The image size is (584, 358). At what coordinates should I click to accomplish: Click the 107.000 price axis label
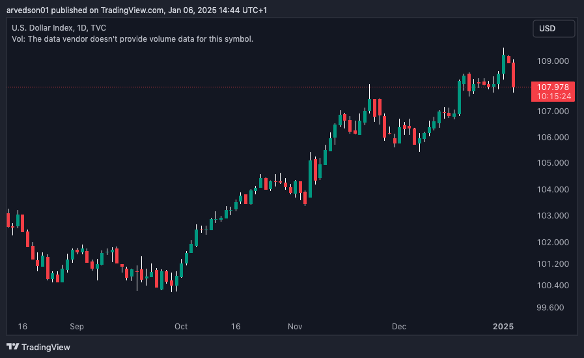click(553, 111)
